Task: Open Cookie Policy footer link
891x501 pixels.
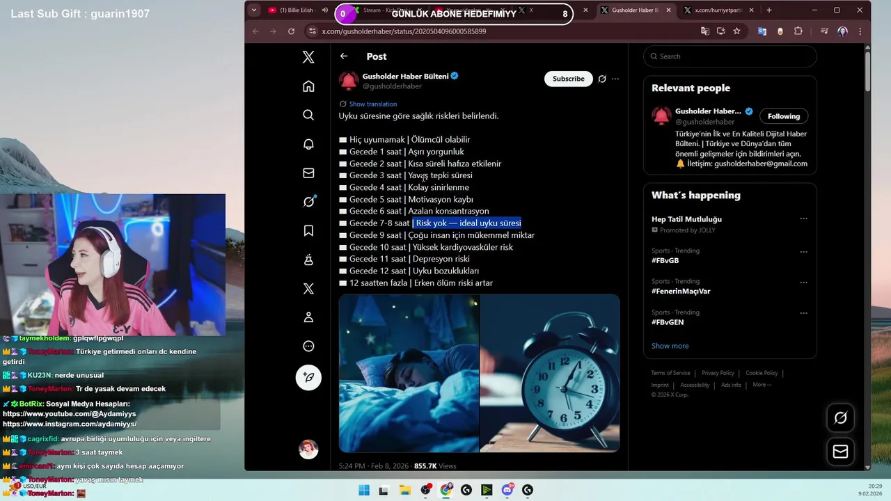Action: 762,373
